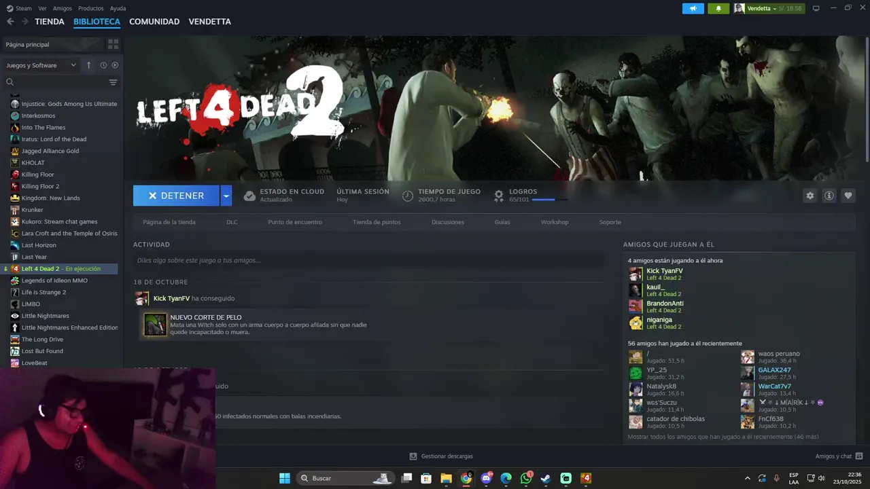Select LIMBO in game list

[x=31, y=304]
